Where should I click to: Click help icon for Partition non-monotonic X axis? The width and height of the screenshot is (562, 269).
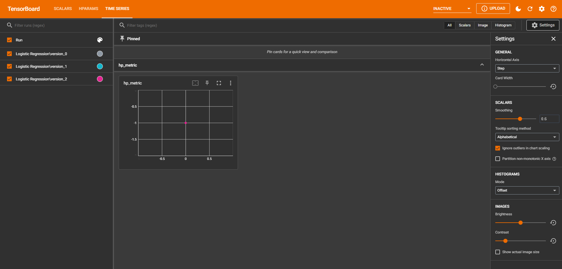[x=554, y=159]
